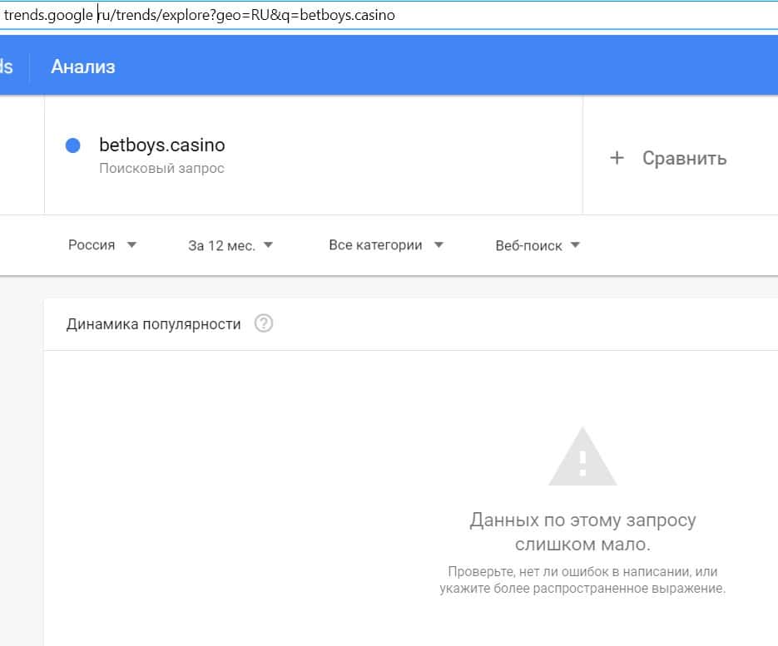778x646 pixels.
Task: Click the caret arrow after Веб-поиск
Action: [x=575, y=246]
